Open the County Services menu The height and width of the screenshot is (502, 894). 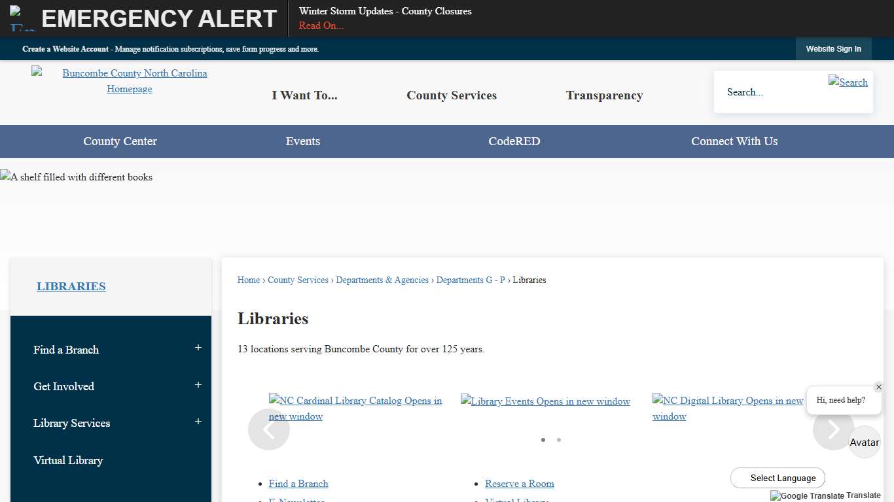452,95
